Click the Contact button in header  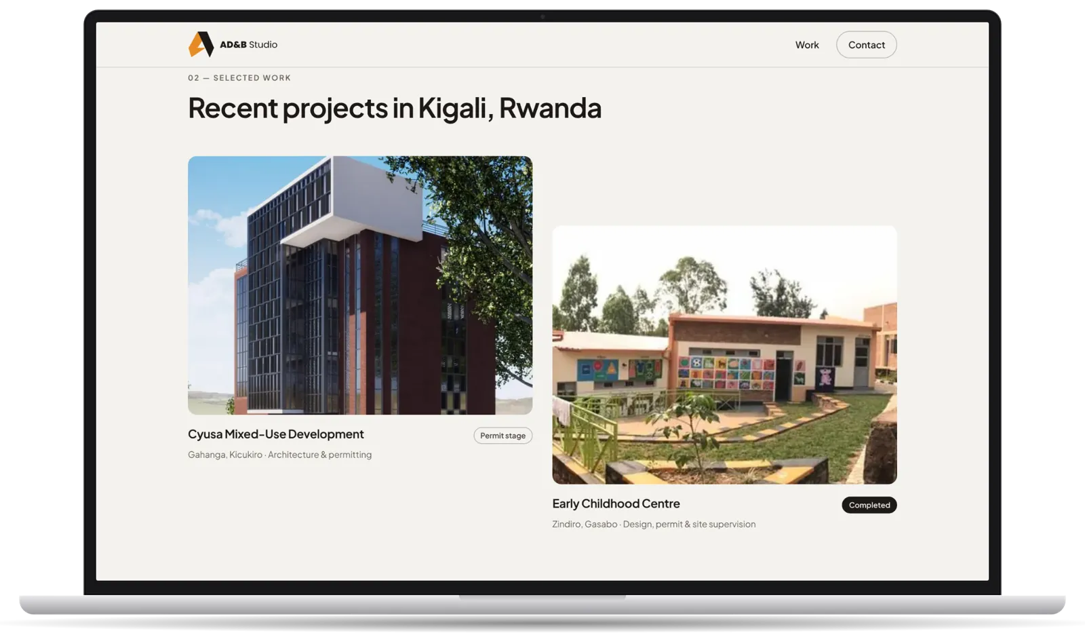866,45
